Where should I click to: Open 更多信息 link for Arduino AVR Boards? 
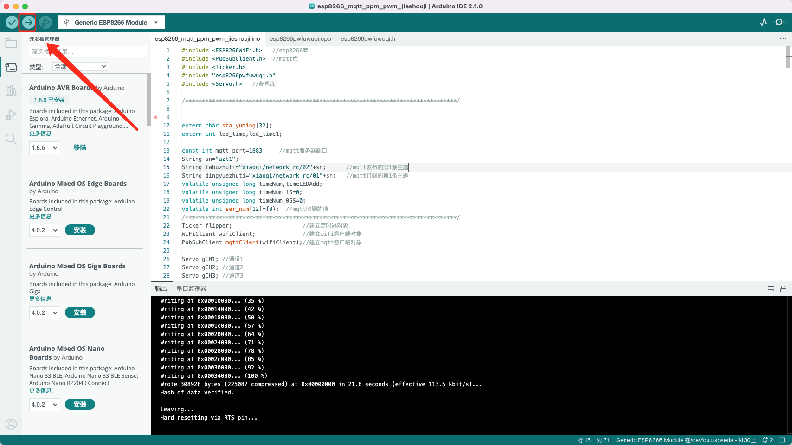tap(40, 133)
